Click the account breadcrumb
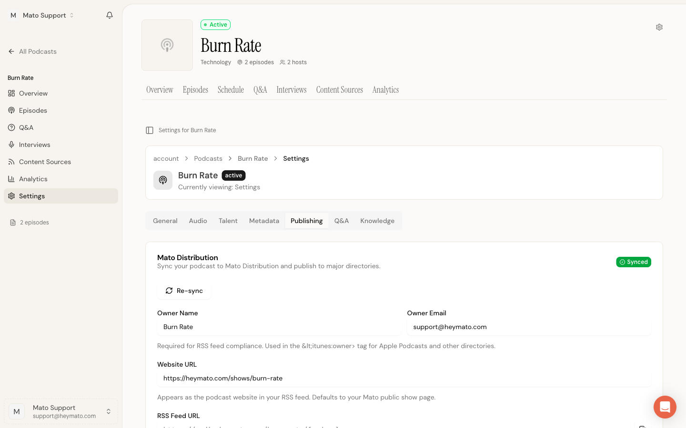The width and height of the screenshot is (686, 428). tap(166, 158)
